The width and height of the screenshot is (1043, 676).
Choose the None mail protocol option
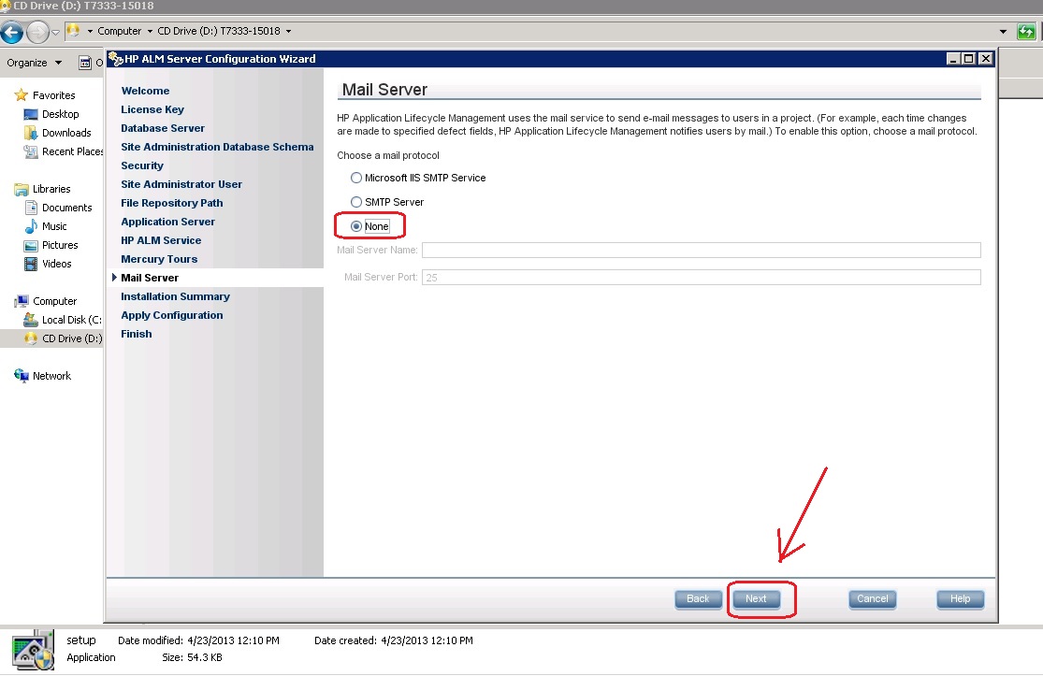pos(355,226)
